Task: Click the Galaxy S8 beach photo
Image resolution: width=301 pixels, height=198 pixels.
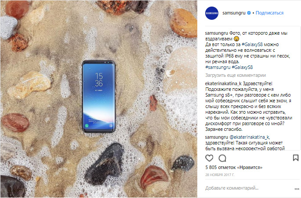Action: [x=99, y=99]
